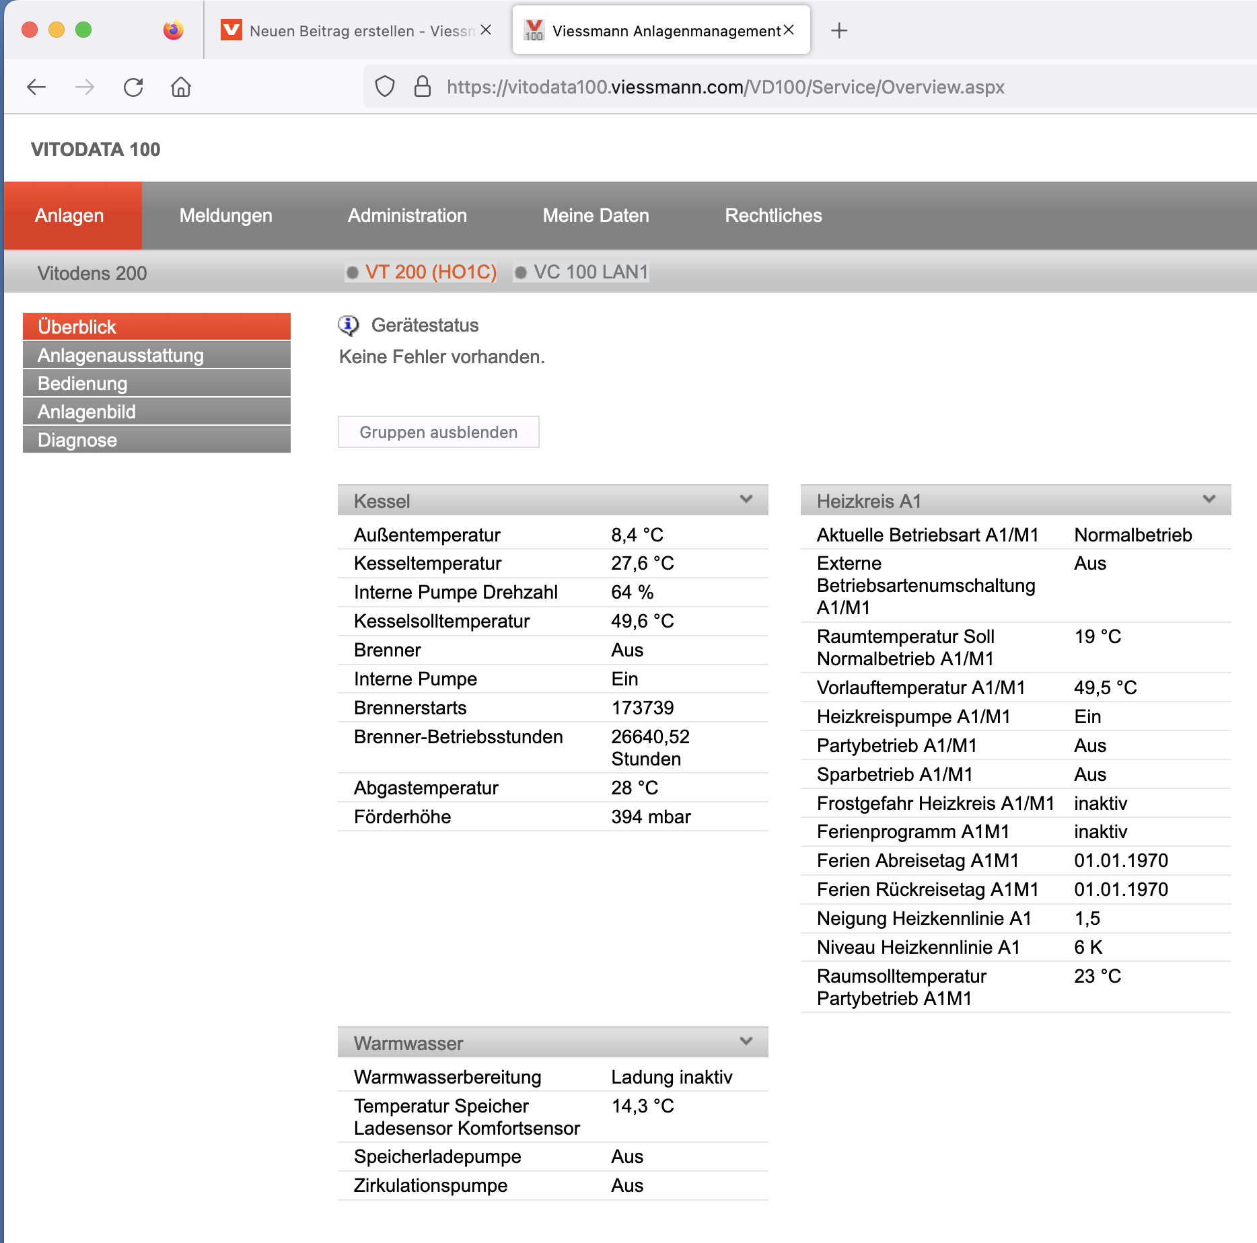
Task: Click the Vorlauftemperatur A1/M1 value 49,5 °C
Action: click(1106, 687)
